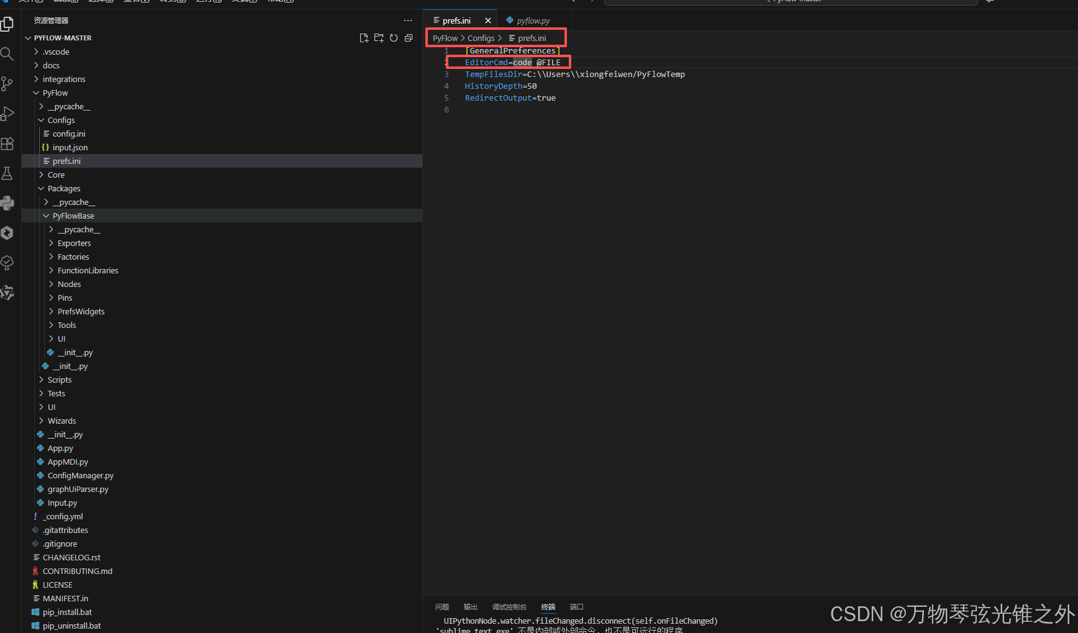Open CONTRIBUTING.md in the file tree
This screenshot has width=1078, height=633.
(78, 571)
